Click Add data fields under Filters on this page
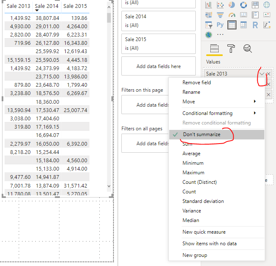This screenshot has width=276, height=266. (x=145, y=105)
